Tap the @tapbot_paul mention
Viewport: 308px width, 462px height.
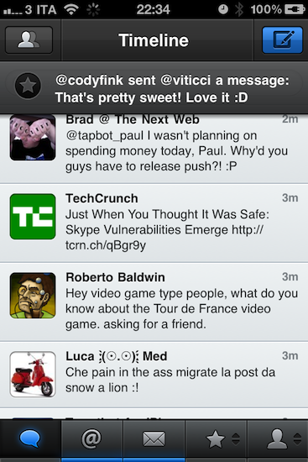pyautogui.click(x=104, y=135)
